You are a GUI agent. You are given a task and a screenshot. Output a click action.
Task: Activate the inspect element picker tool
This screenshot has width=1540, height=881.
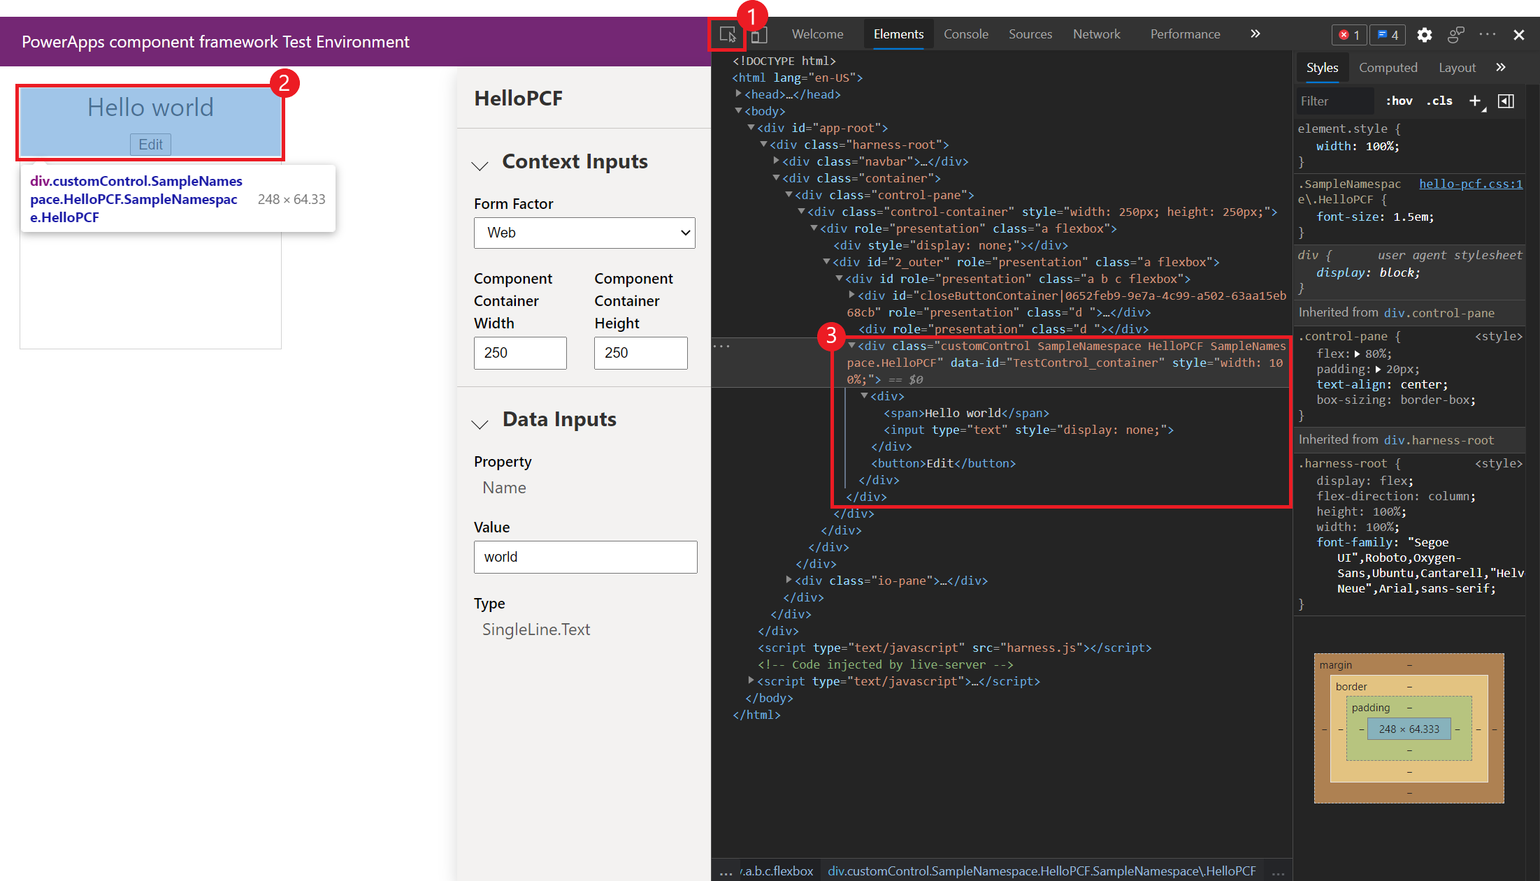[x=727, y=34]
